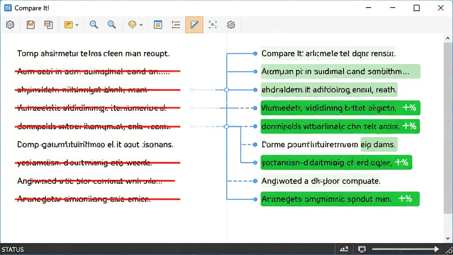Click connector dot beside 'yoctancisn' line
The width and height of the screenshot is (453, 255).
(x=255, y=163)
